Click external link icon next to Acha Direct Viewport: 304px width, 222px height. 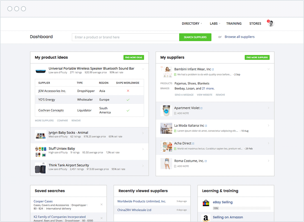point(193,144)
